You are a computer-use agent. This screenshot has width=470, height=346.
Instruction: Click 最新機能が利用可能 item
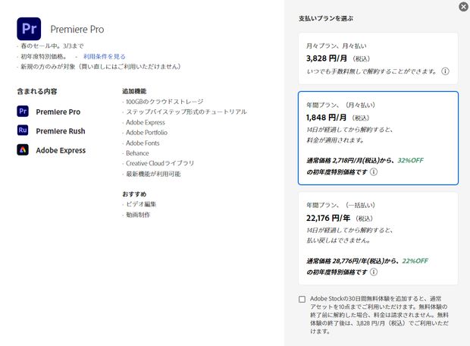[x=153, y=174]
